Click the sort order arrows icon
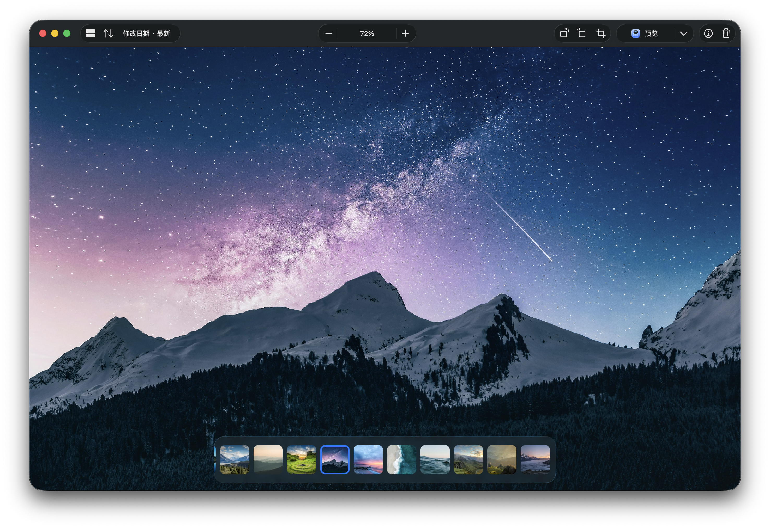Image resolution: width=770 pixels, height=529 pixels. tap(108, 33)
